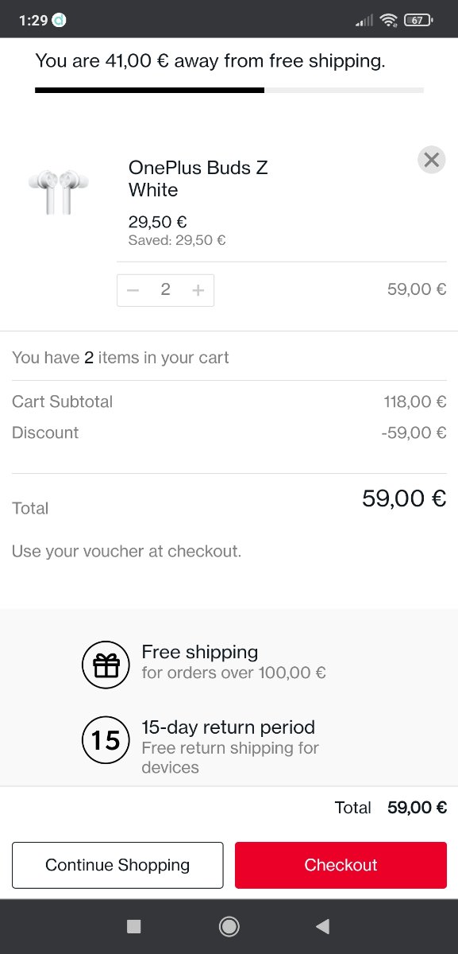Tap the recent apps square icon

[x=134, y=926]
